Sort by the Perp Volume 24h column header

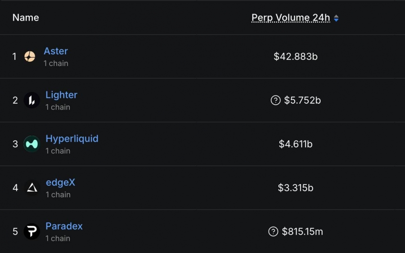pyautogui.click(x=290, y=18)
